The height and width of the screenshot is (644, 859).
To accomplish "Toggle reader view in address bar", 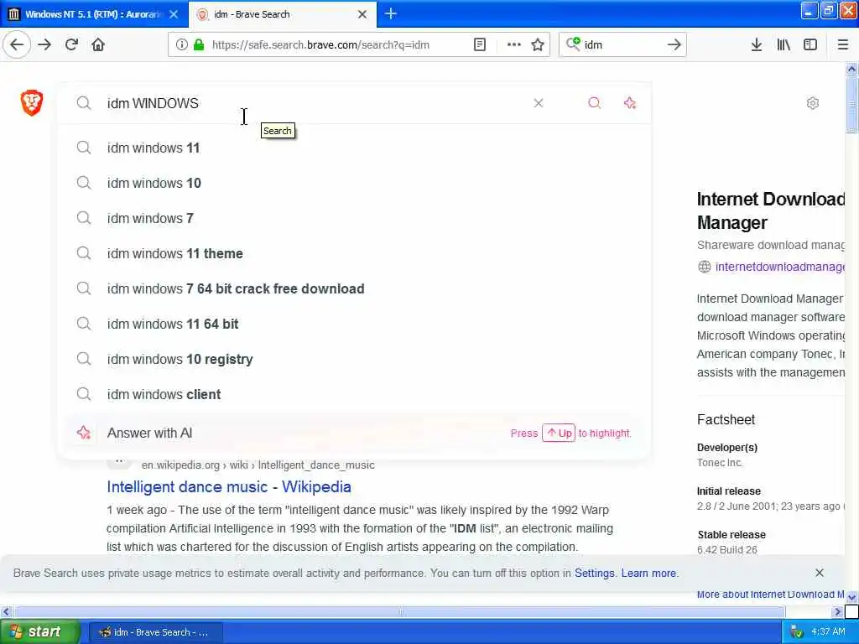I will tap(479, 44).
